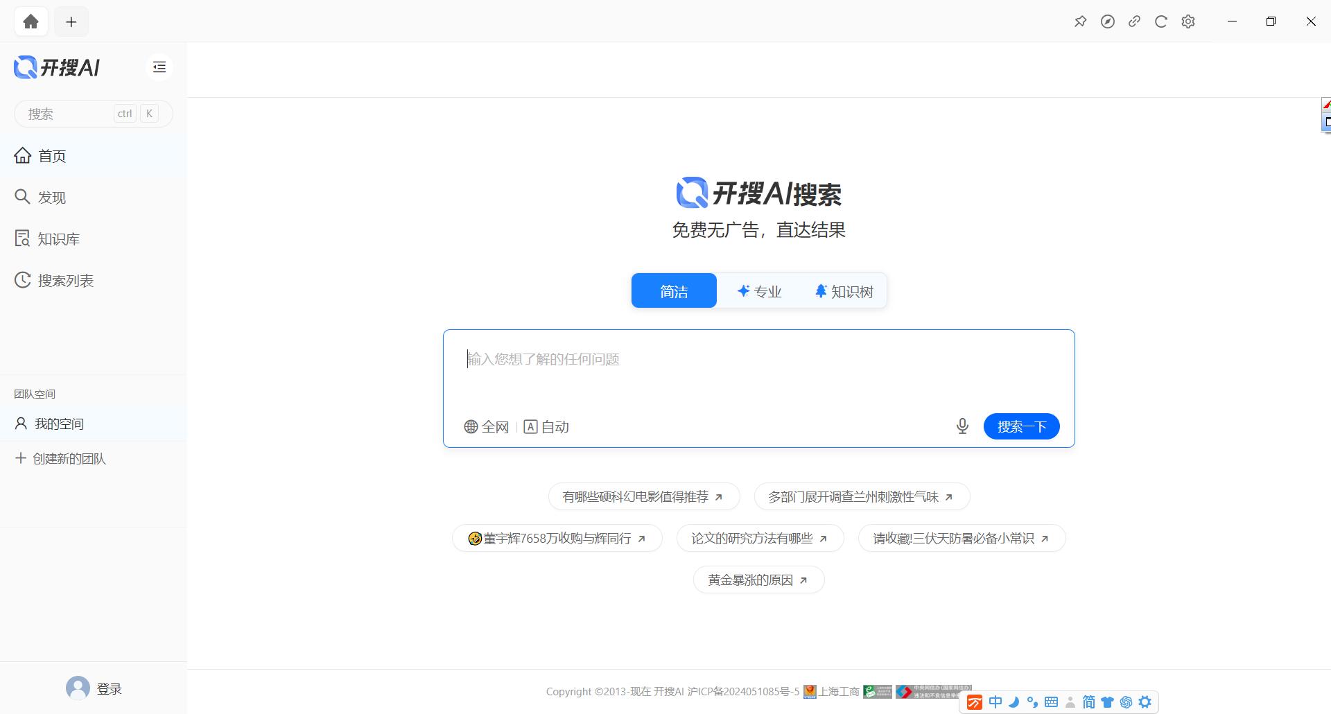The width and height of the screenshot is (1331, 714).
Task: Click the user avatar icon beside 登录
Action: 78,688
